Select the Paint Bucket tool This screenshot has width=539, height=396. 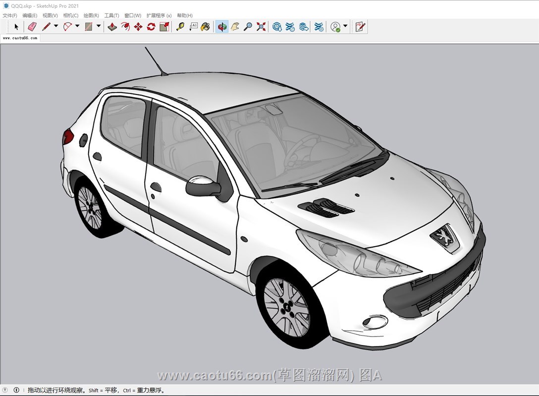point(206,27)
